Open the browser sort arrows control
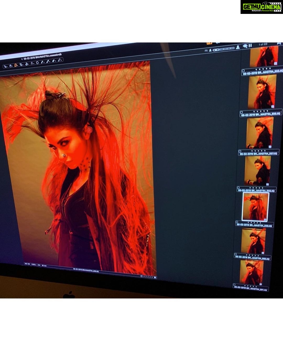The height and width of the screenshot is (352, 283). (251, 46)
